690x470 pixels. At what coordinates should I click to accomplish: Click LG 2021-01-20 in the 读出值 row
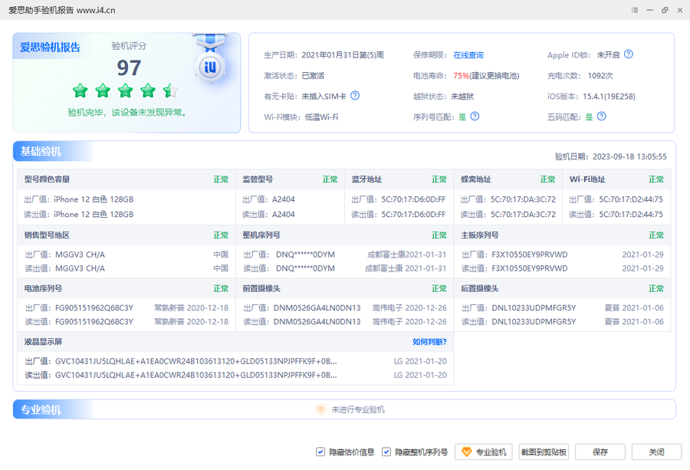[x=420, y=376]
